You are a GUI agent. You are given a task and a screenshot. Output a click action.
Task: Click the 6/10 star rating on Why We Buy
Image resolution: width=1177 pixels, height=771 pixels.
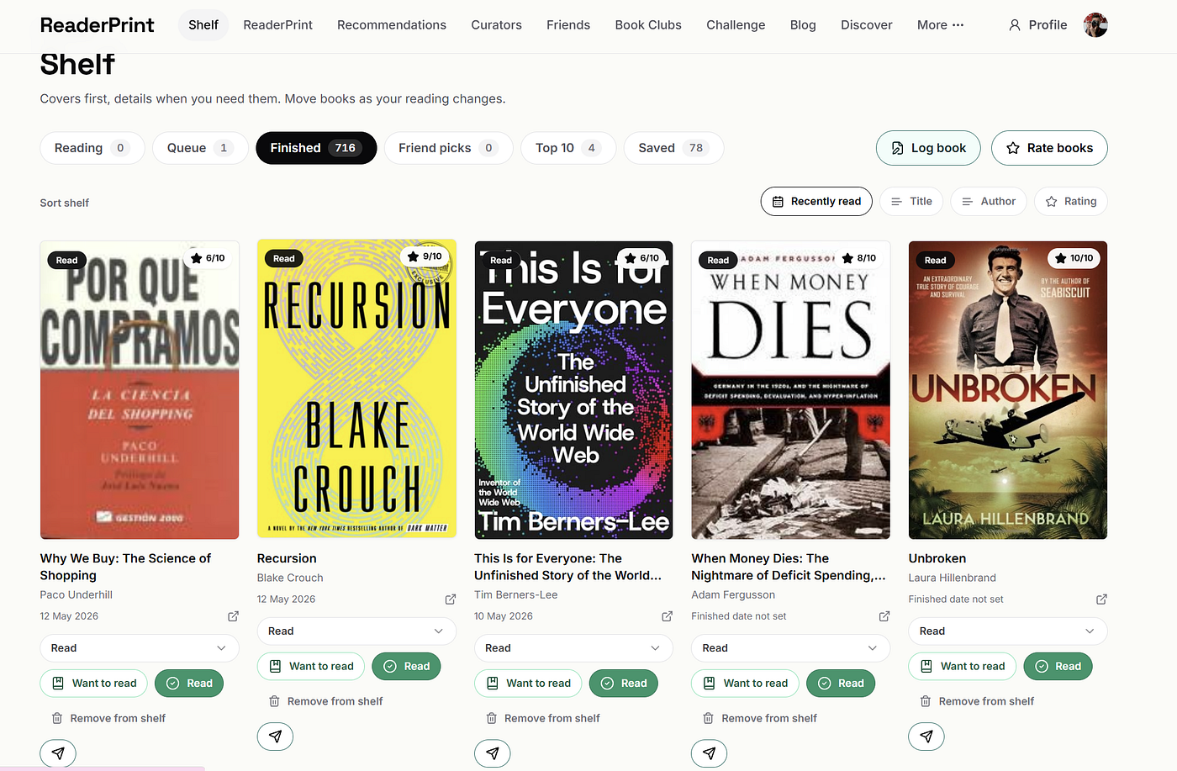208,258
